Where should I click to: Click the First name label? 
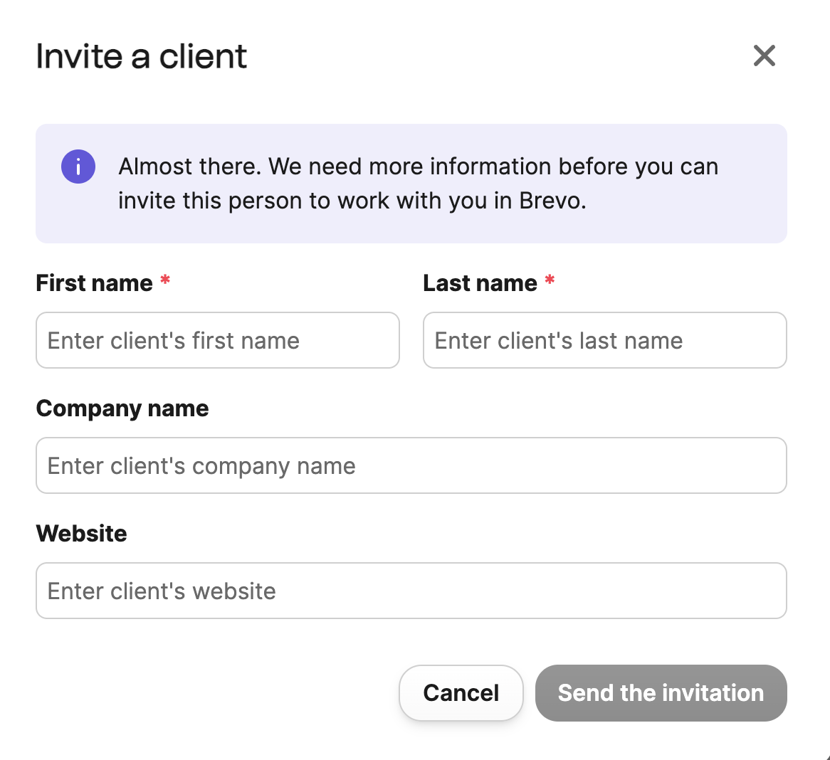pos(94,283)
